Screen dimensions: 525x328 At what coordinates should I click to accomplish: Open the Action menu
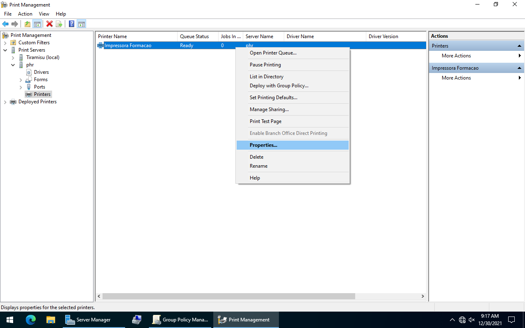(25, 14)
